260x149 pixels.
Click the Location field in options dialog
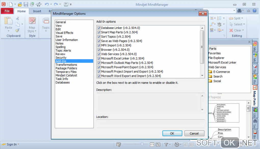[x=151, y=122]
